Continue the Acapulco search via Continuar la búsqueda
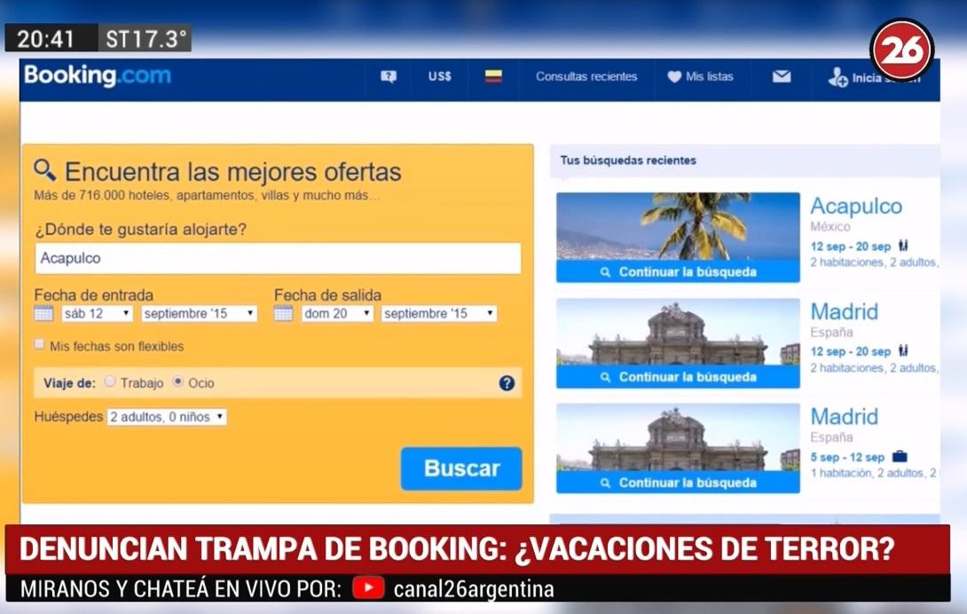Image resolution: width=967 pixels, height=614 pixels. 678,272
